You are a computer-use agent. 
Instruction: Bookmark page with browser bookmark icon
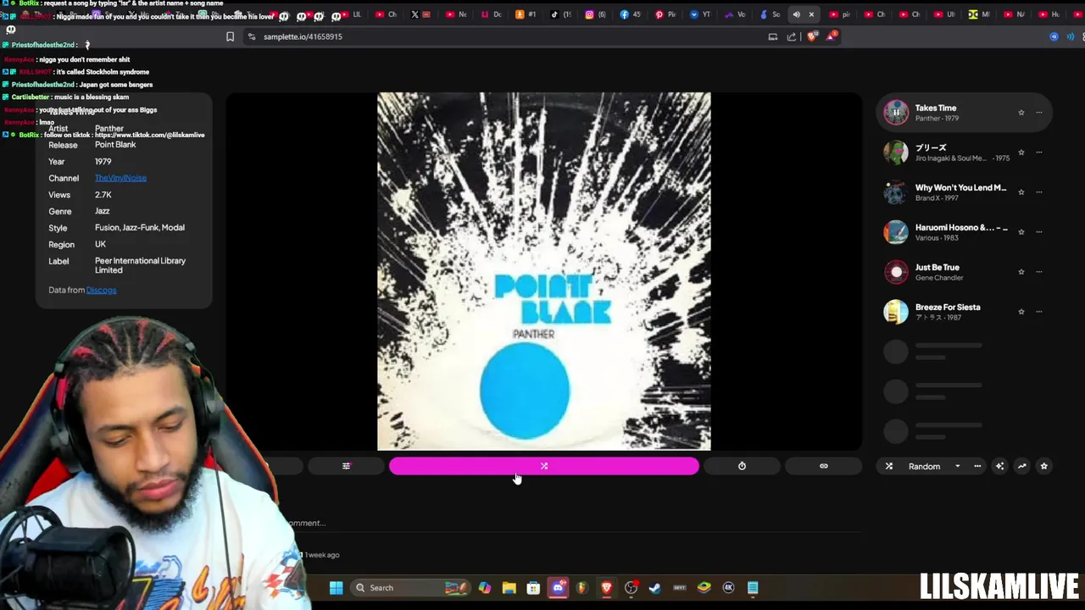tap(230, 36)
